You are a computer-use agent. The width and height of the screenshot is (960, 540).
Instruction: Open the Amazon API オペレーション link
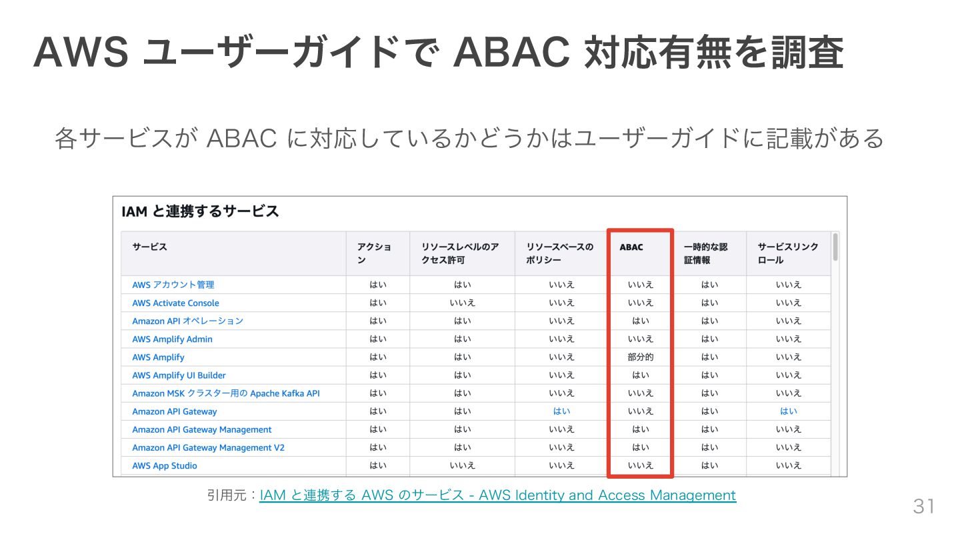187,321
